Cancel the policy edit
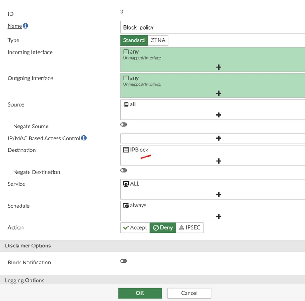305x301 pixels. tap(189, 293)
